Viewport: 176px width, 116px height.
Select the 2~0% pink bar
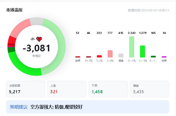(110, 54)
